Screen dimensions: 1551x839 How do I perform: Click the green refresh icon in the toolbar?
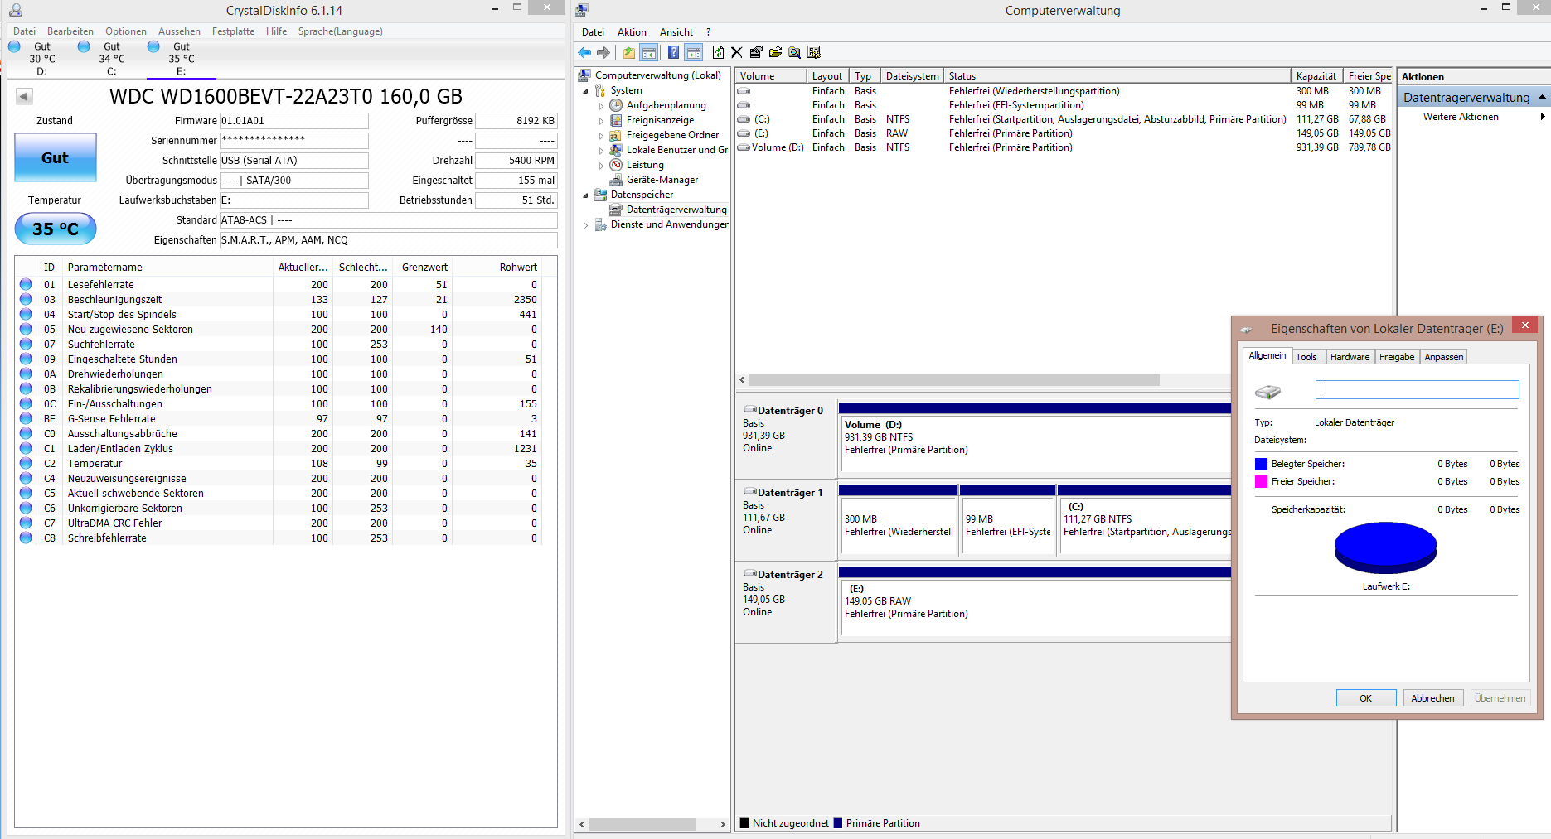pos(718,53)
